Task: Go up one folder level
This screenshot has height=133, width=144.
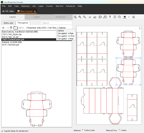Action: coord(11,28)
